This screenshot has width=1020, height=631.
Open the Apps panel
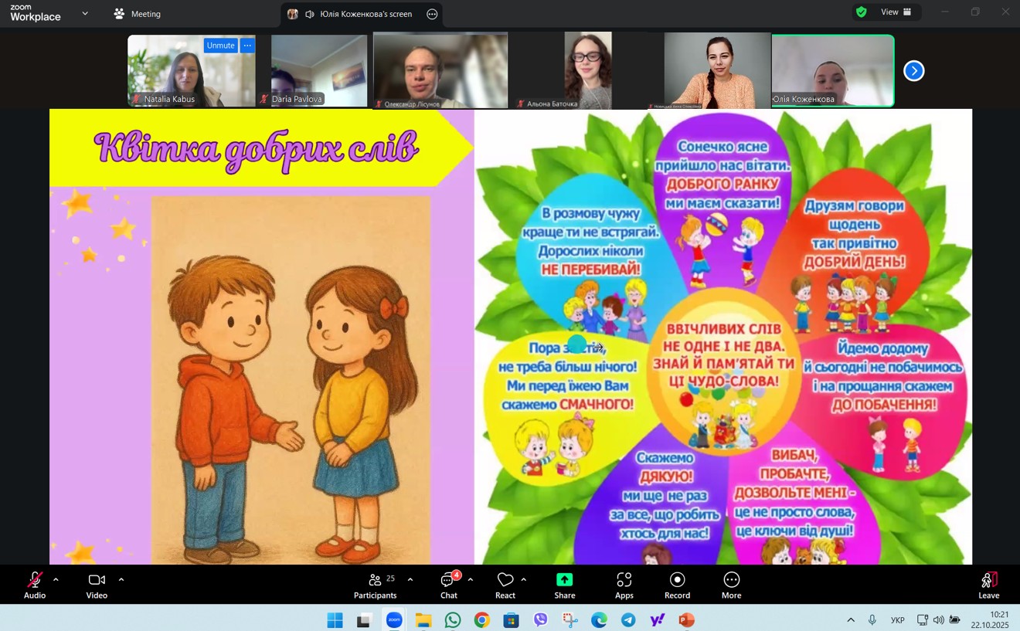[x=624, y=585]
